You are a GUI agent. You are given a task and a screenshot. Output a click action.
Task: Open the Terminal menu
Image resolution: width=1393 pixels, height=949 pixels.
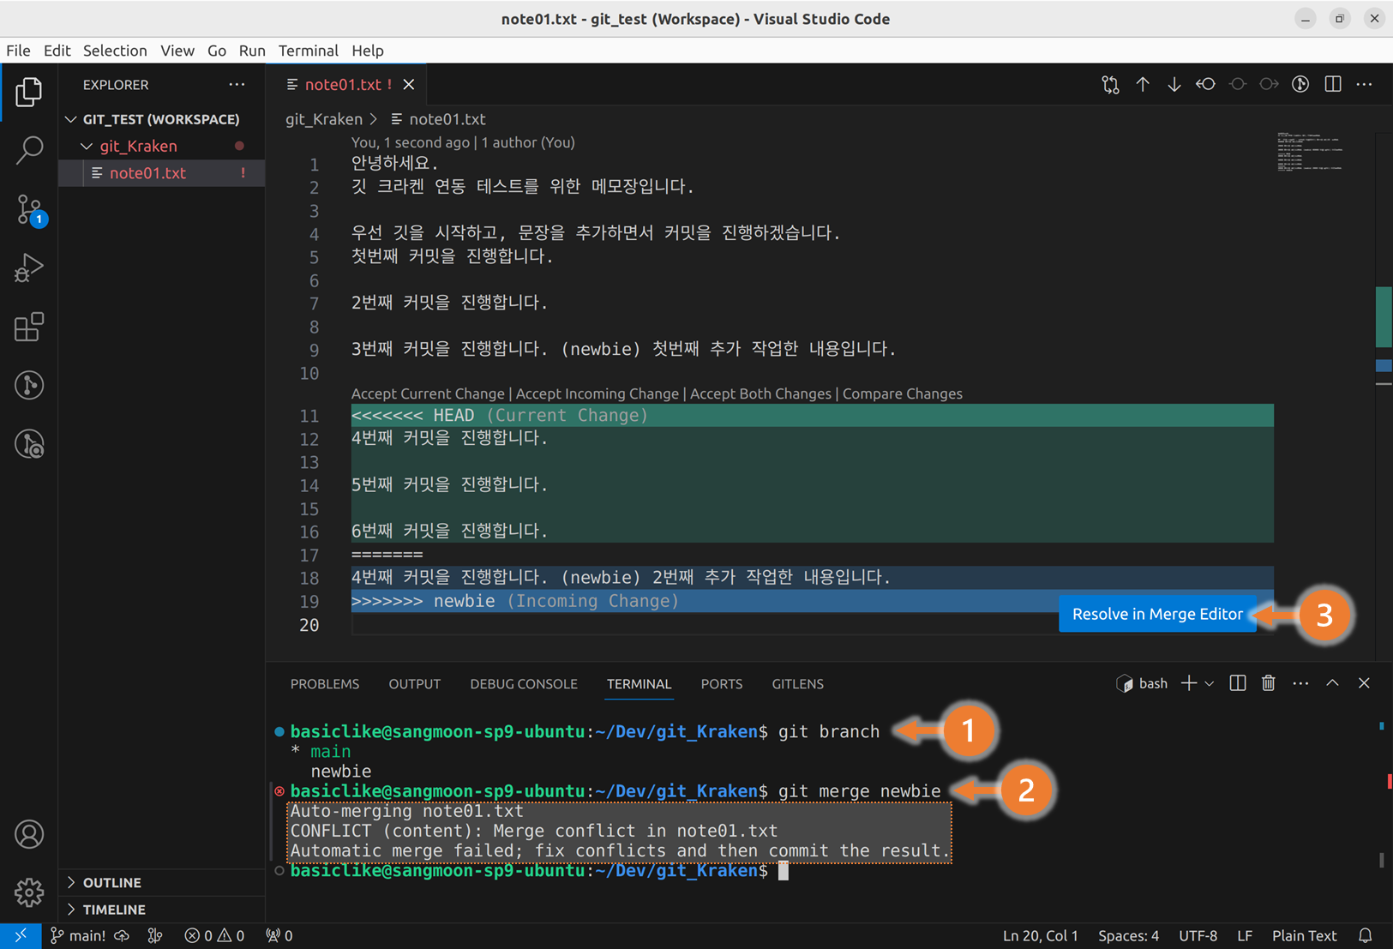pyautogui.click(x=309, y=51)
